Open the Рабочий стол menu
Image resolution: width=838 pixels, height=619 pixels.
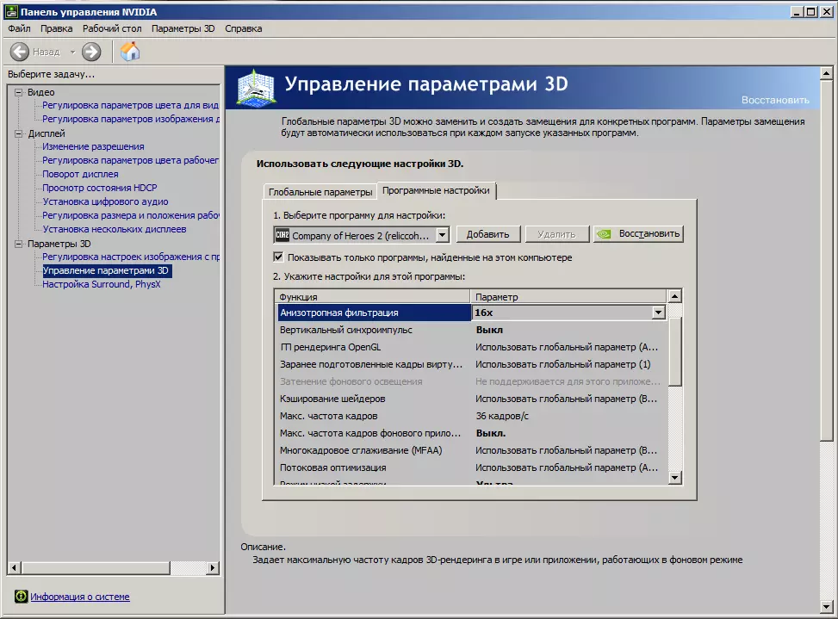click(112, 28)
